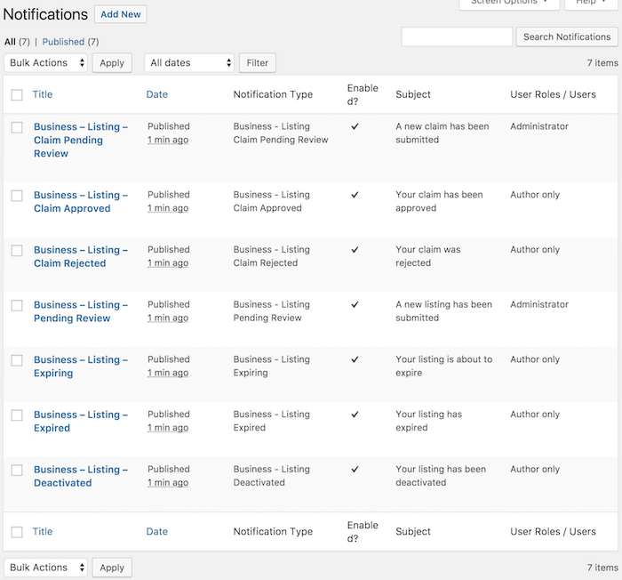
Task: Select the subject 'Your listing is about to expire'
Action: 444,366
